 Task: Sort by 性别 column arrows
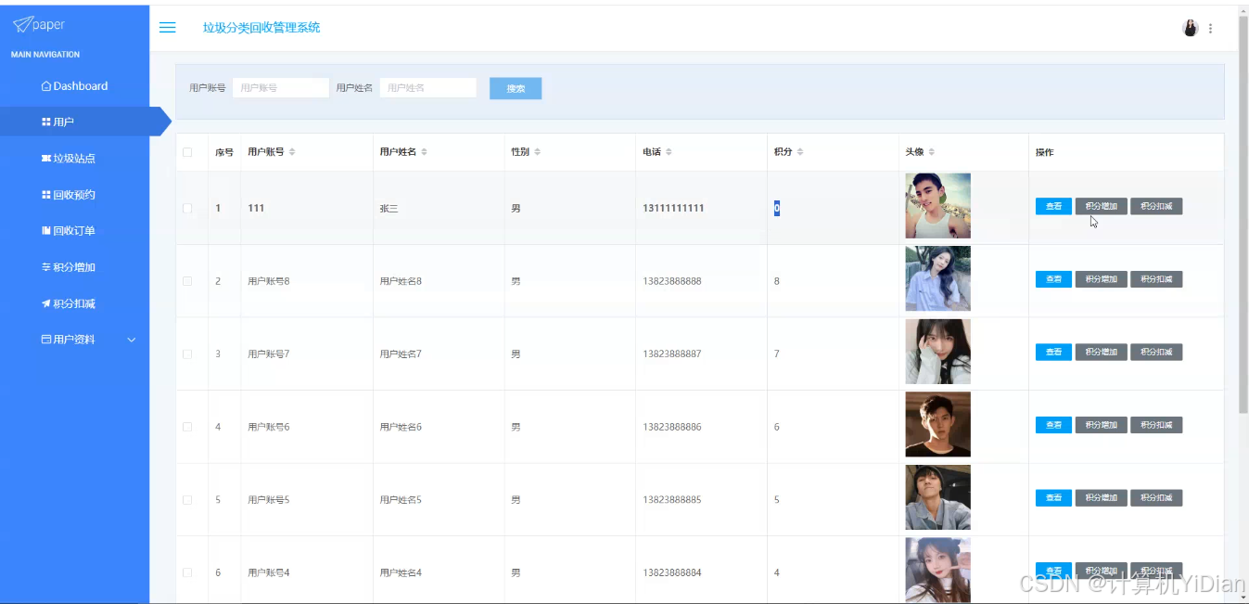pos(537,152)
